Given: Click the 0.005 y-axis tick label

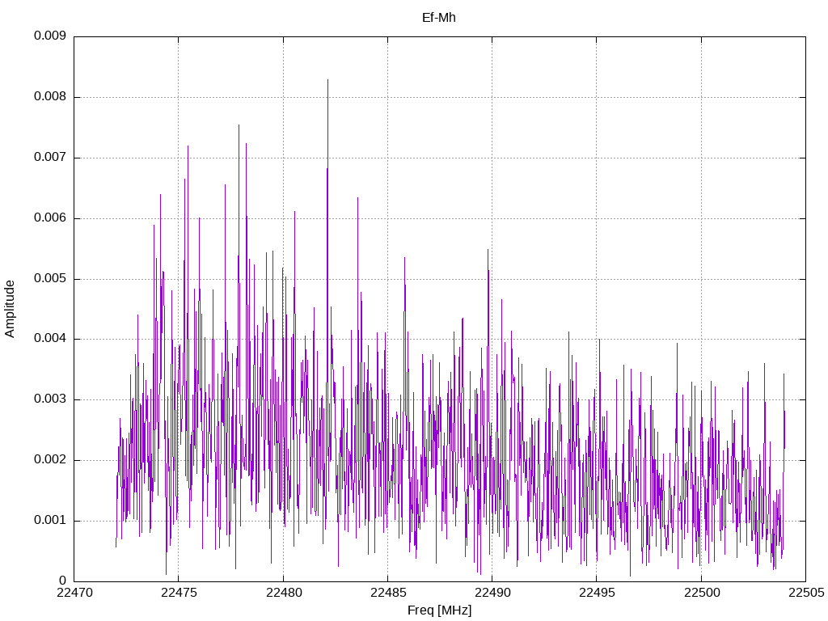Looking at the screenshot, I should [x=50, y=278].
